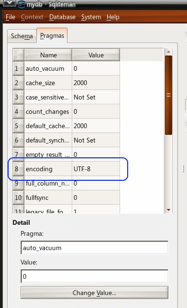
Task: Open the Help menu
Action: [113, 17]
